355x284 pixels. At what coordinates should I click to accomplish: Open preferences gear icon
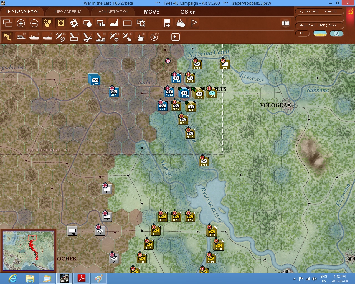[x=74, y=23]
